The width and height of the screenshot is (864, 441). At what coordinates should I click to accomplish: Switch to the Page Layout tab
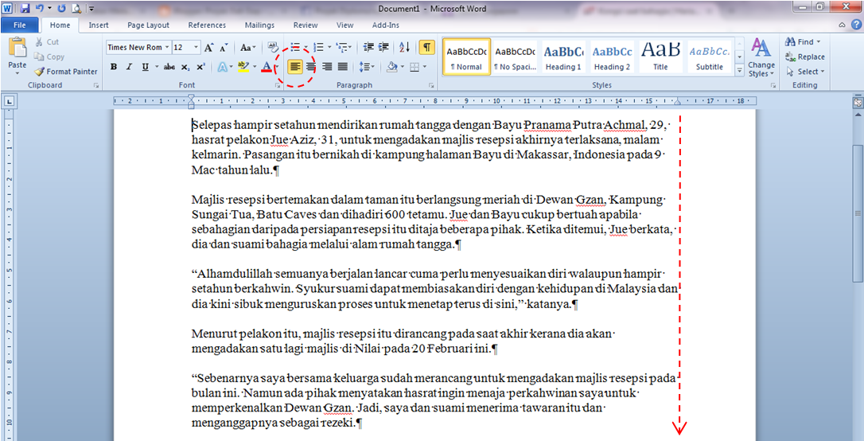click(x=148, y=25)
